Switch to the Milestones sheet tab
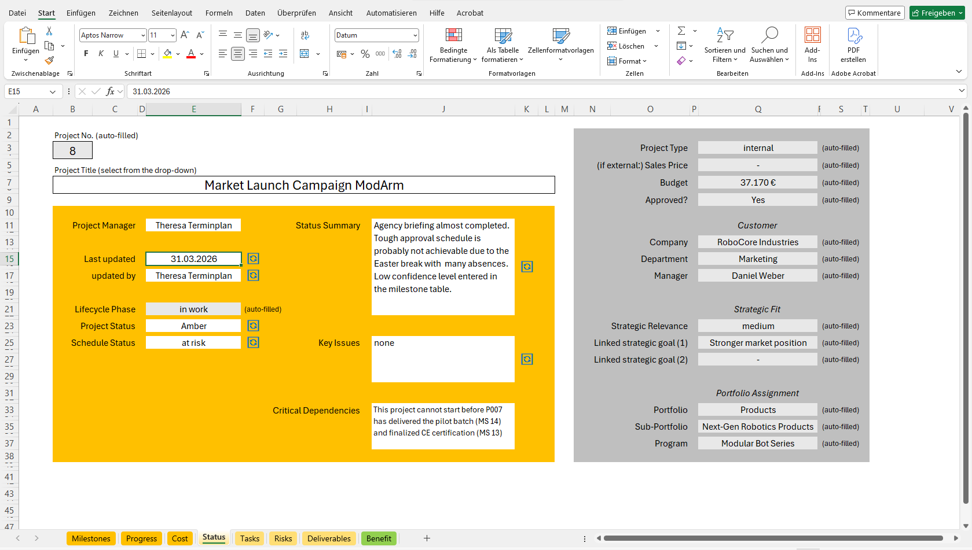 click(x=91, y=538)
